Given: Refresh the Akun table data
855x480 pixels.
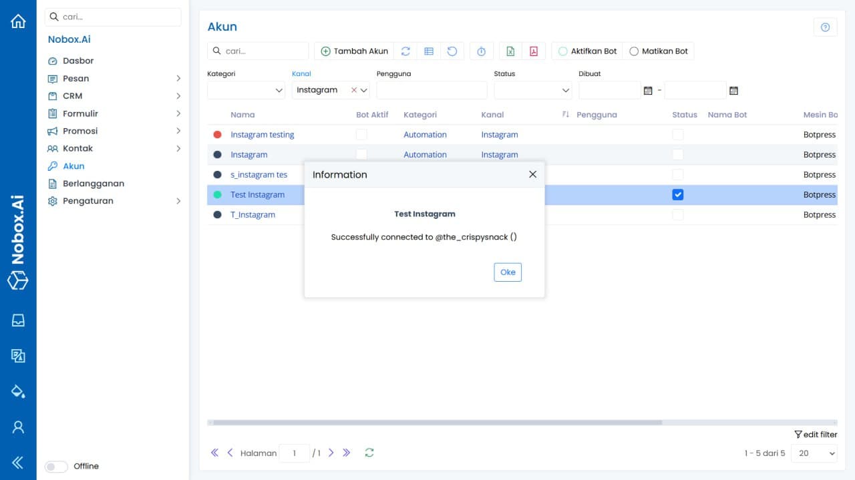Looking at the screenshot, I should point(406,51).
